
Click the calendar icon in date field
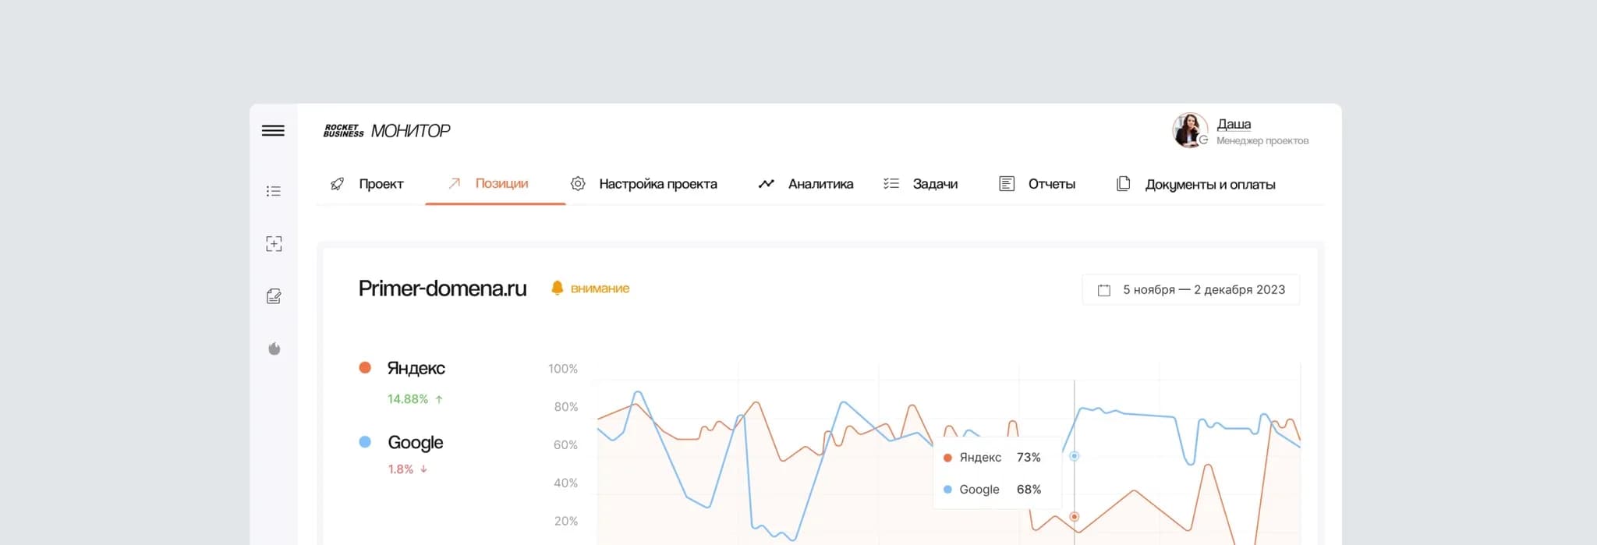coord(1104,290)
